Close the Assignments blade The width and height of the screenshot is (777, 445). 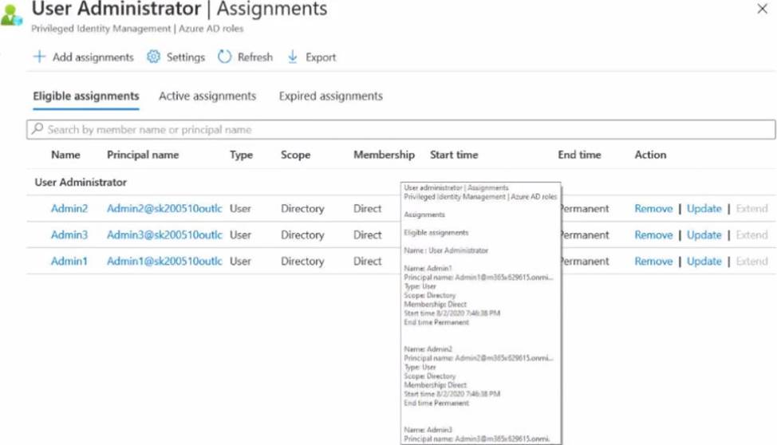click(762, 9)
